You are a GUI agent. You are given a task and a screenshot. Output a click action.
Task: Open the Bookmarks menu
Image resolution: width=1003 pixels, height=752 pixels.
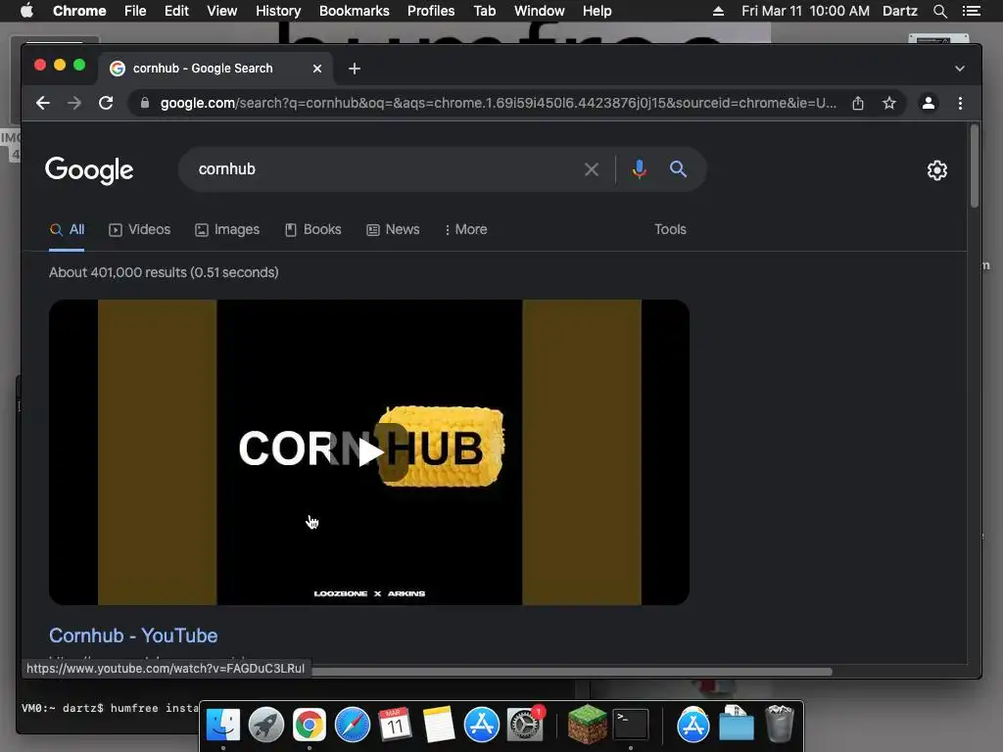354,11
